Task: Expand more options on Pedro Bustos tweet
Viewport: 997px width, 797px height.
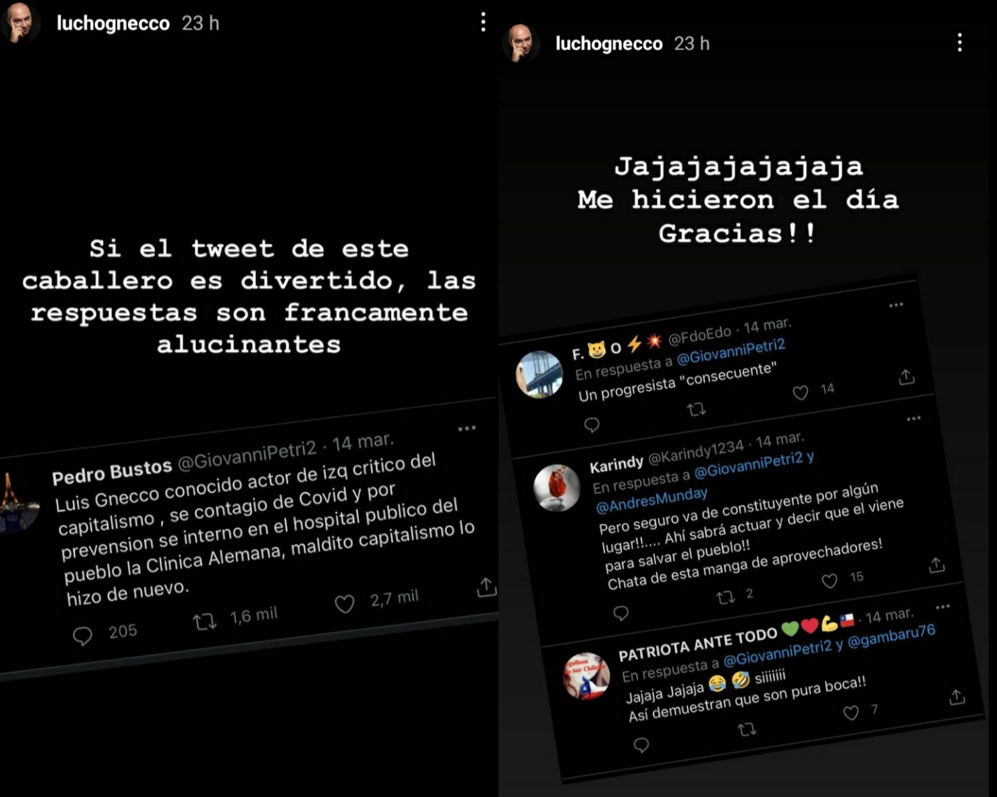Action: [x=467, y=428]
